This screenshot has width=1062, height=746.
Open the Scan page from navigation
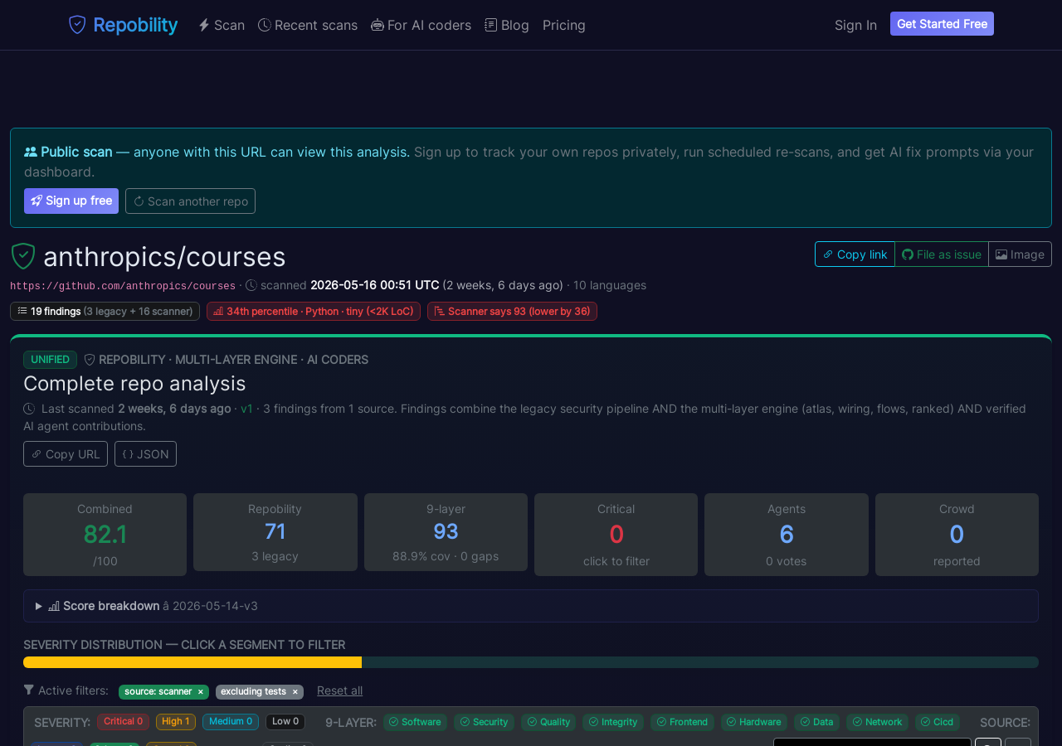click(222, 25)
